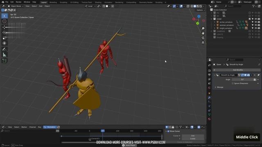Image resolution: width=262 pixels, height=147 pixels.
Task: Expand archer_armature in outliner
Action: [x=215, y=22]
